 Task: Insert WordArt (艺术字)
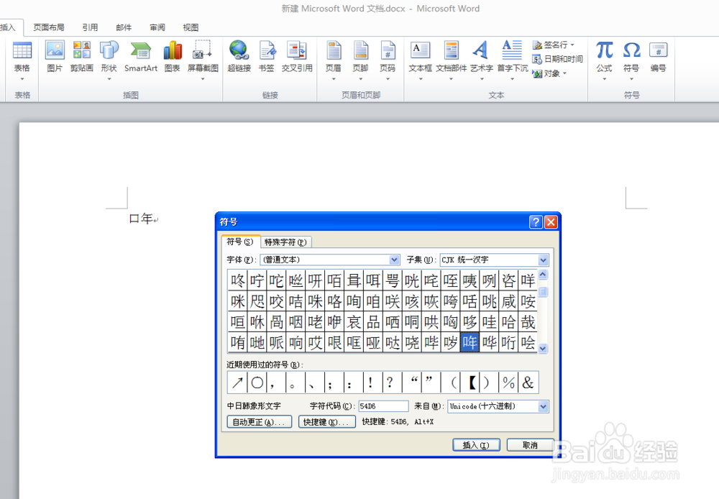[482, 57]
